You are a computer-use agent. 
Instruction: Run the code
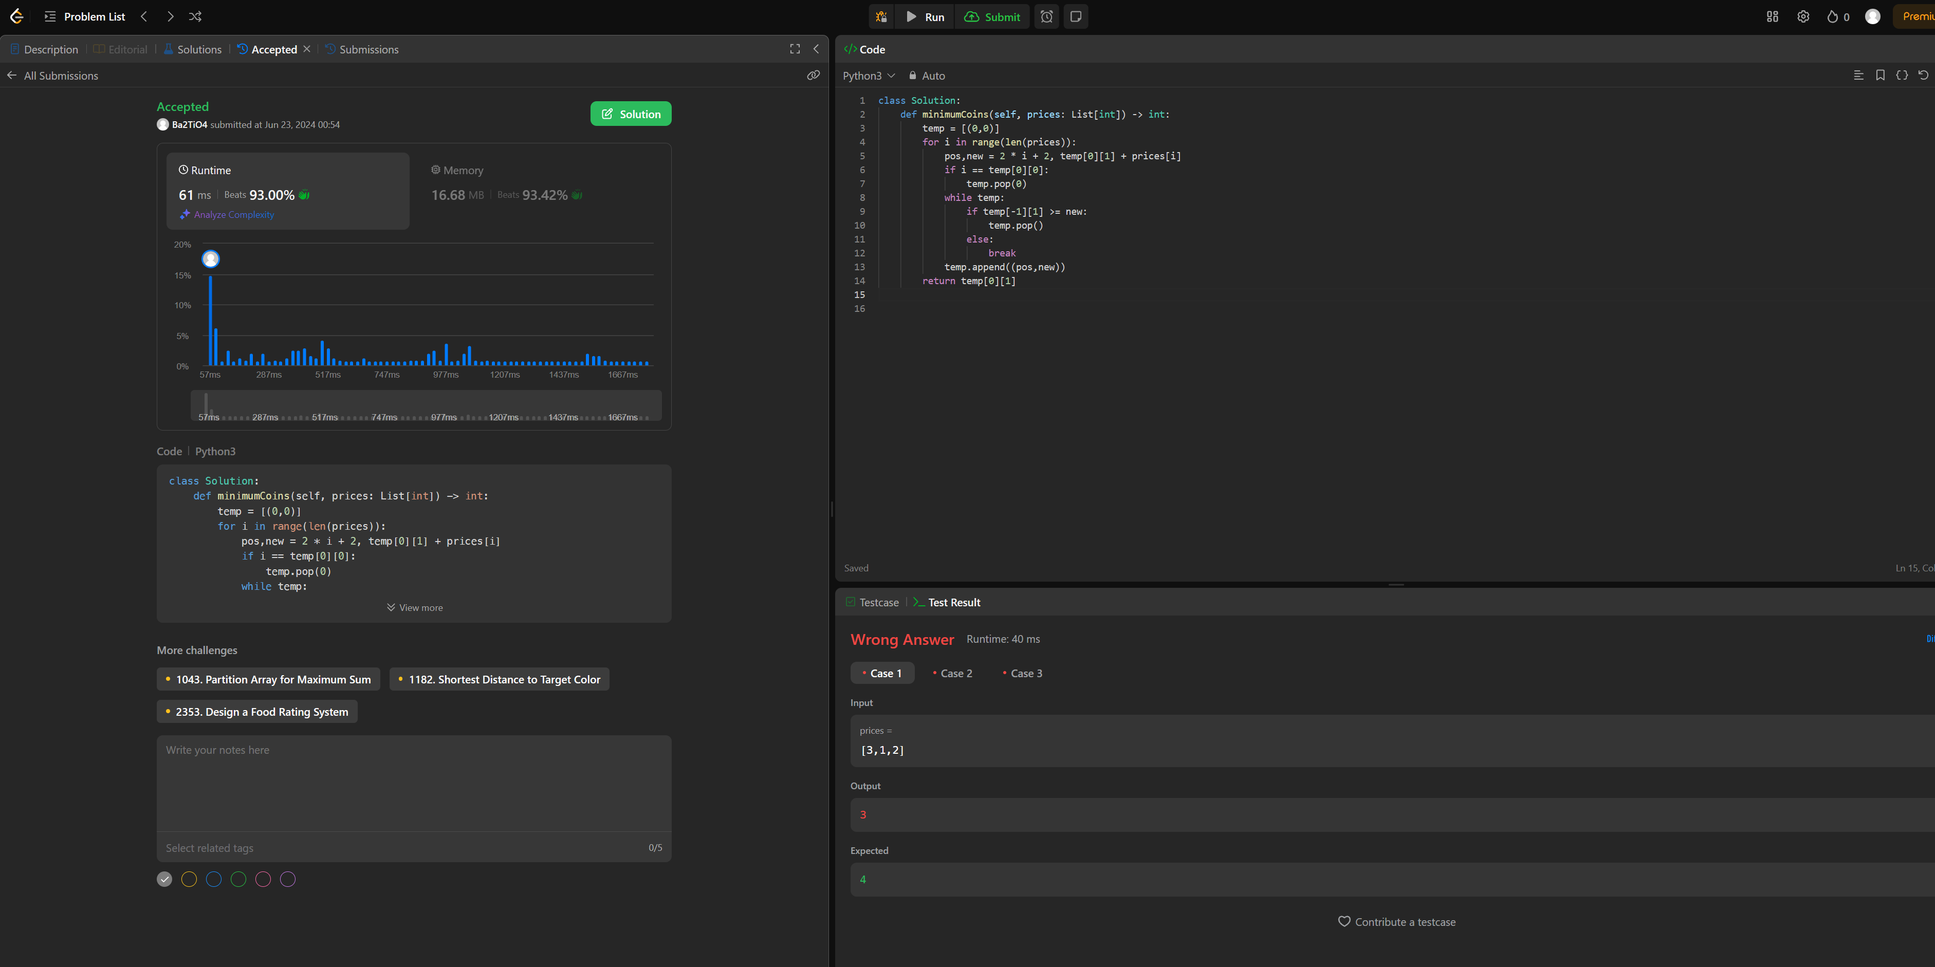(925, 16)
